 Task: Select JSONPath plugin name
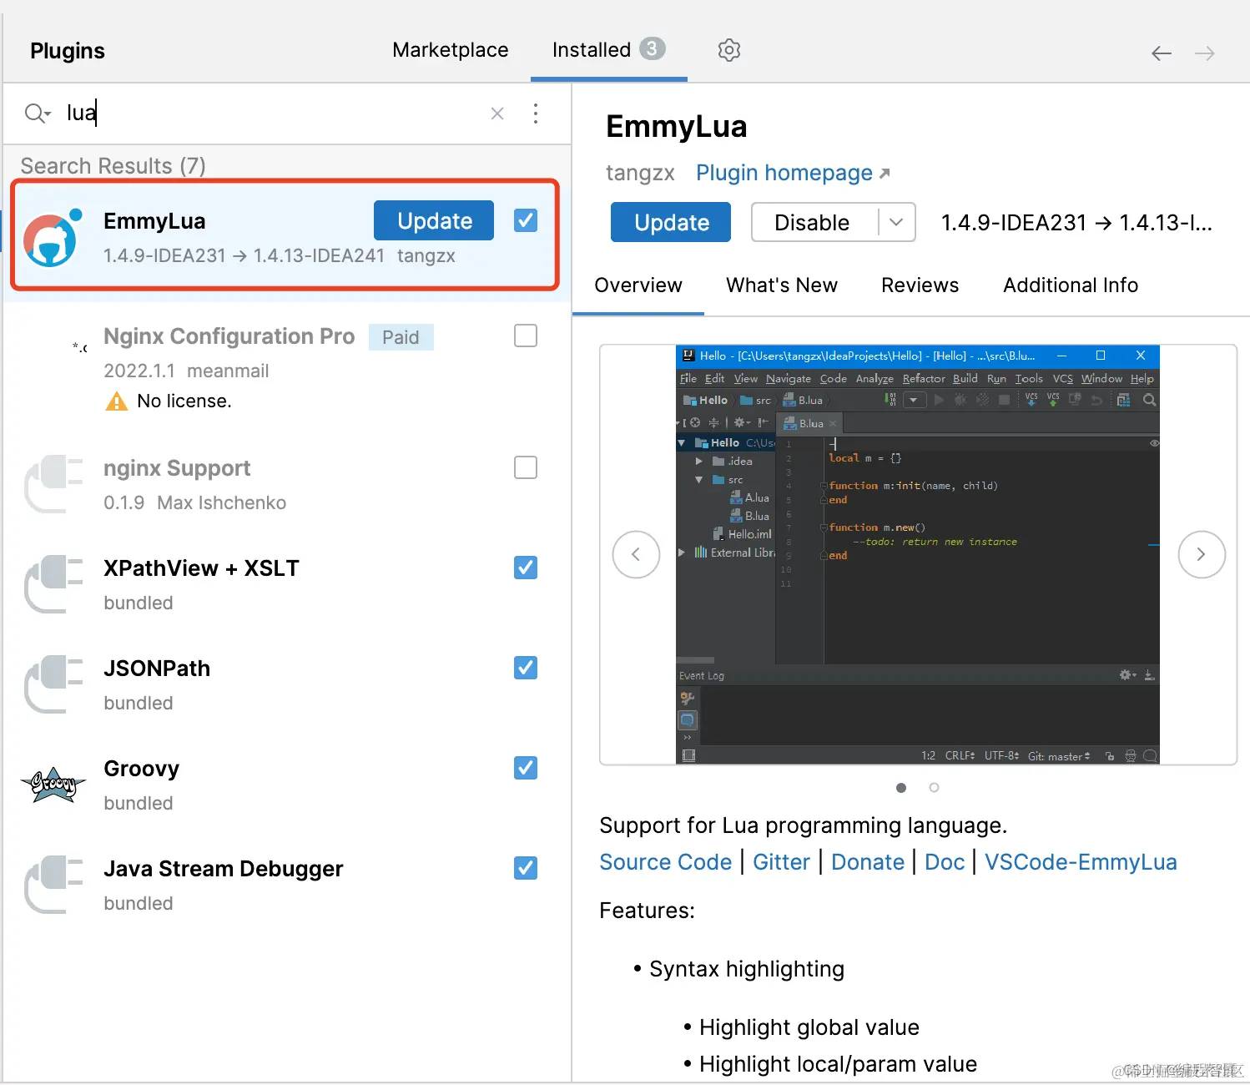pos(157,669)
